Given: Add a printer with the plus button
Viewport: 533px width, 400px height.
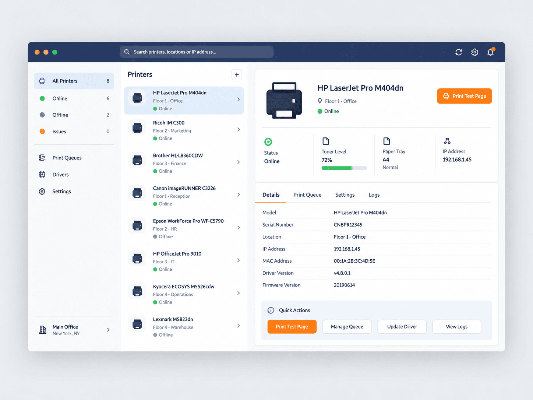Looking at the screenshot, I should [x=237, y=75].
